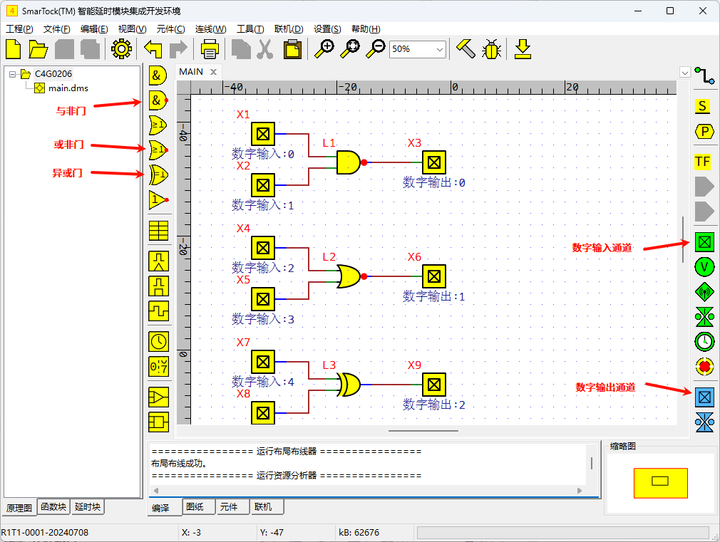Viewport: 720px width, 542px height.
Task: Open the 元件(C) menu
Action: (170, 29)
